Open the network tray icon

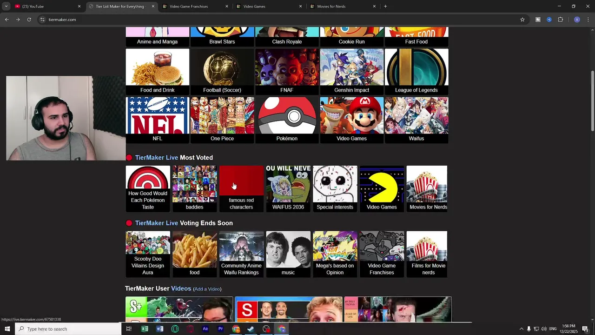(536, 329)
